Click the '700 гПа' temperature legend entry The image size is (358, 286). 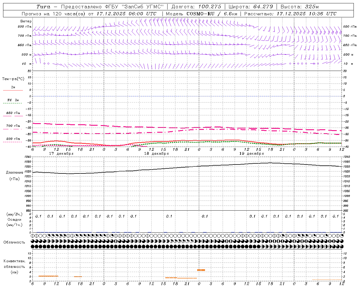pyautogui.click(x=13, y=126)
